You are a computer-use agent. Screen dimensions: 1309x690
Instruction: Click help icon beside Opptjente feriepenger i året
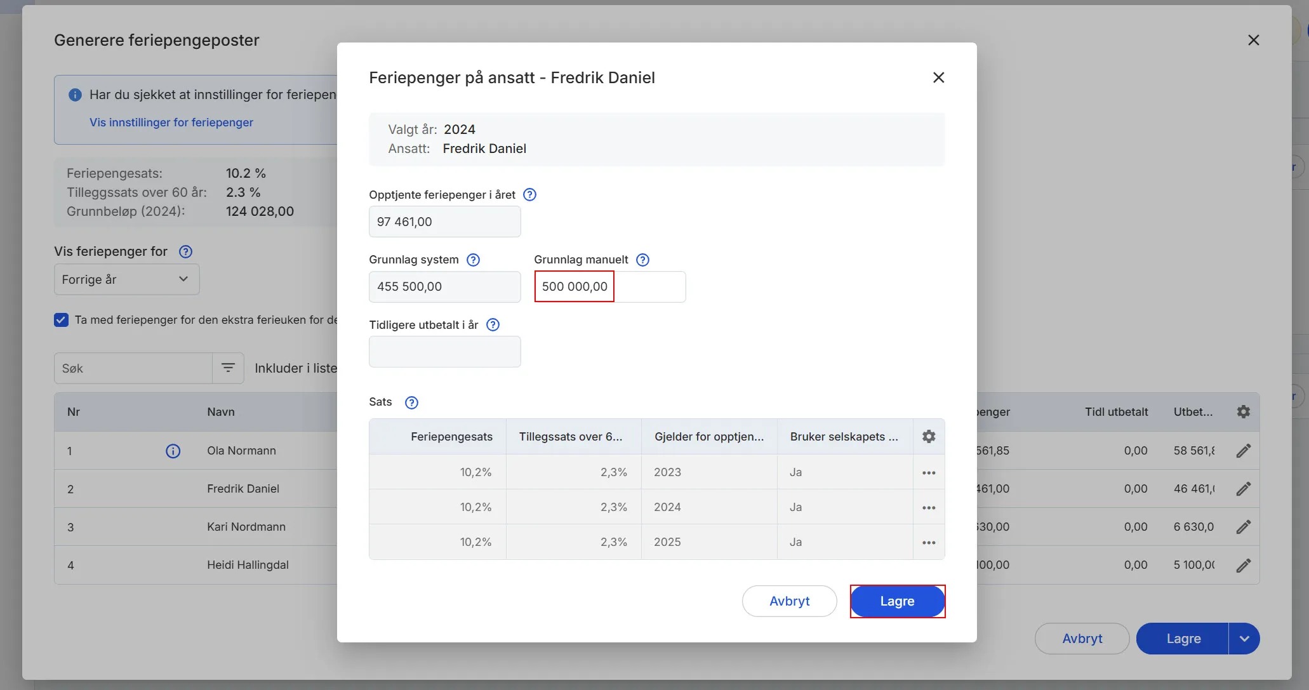pyautogui.click(x=529, y=195)
